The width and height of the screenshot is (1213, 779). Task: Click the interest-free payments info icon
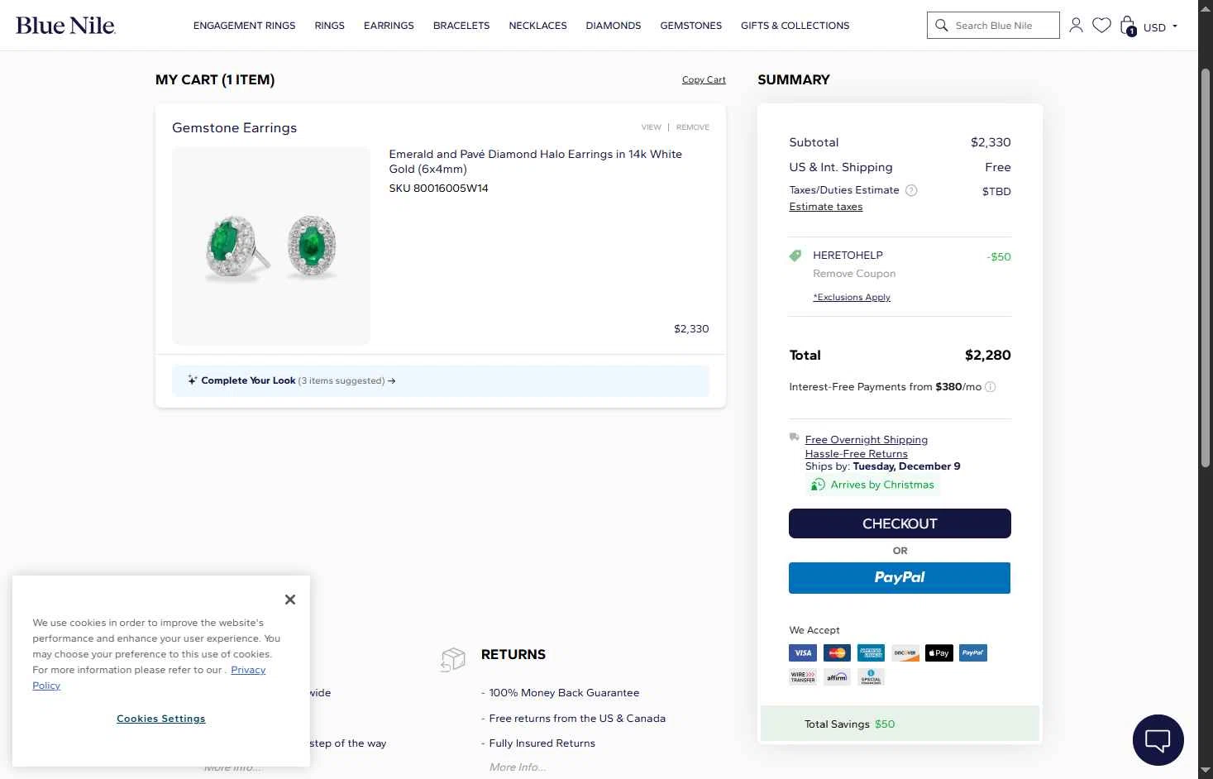tap(991, 387)
